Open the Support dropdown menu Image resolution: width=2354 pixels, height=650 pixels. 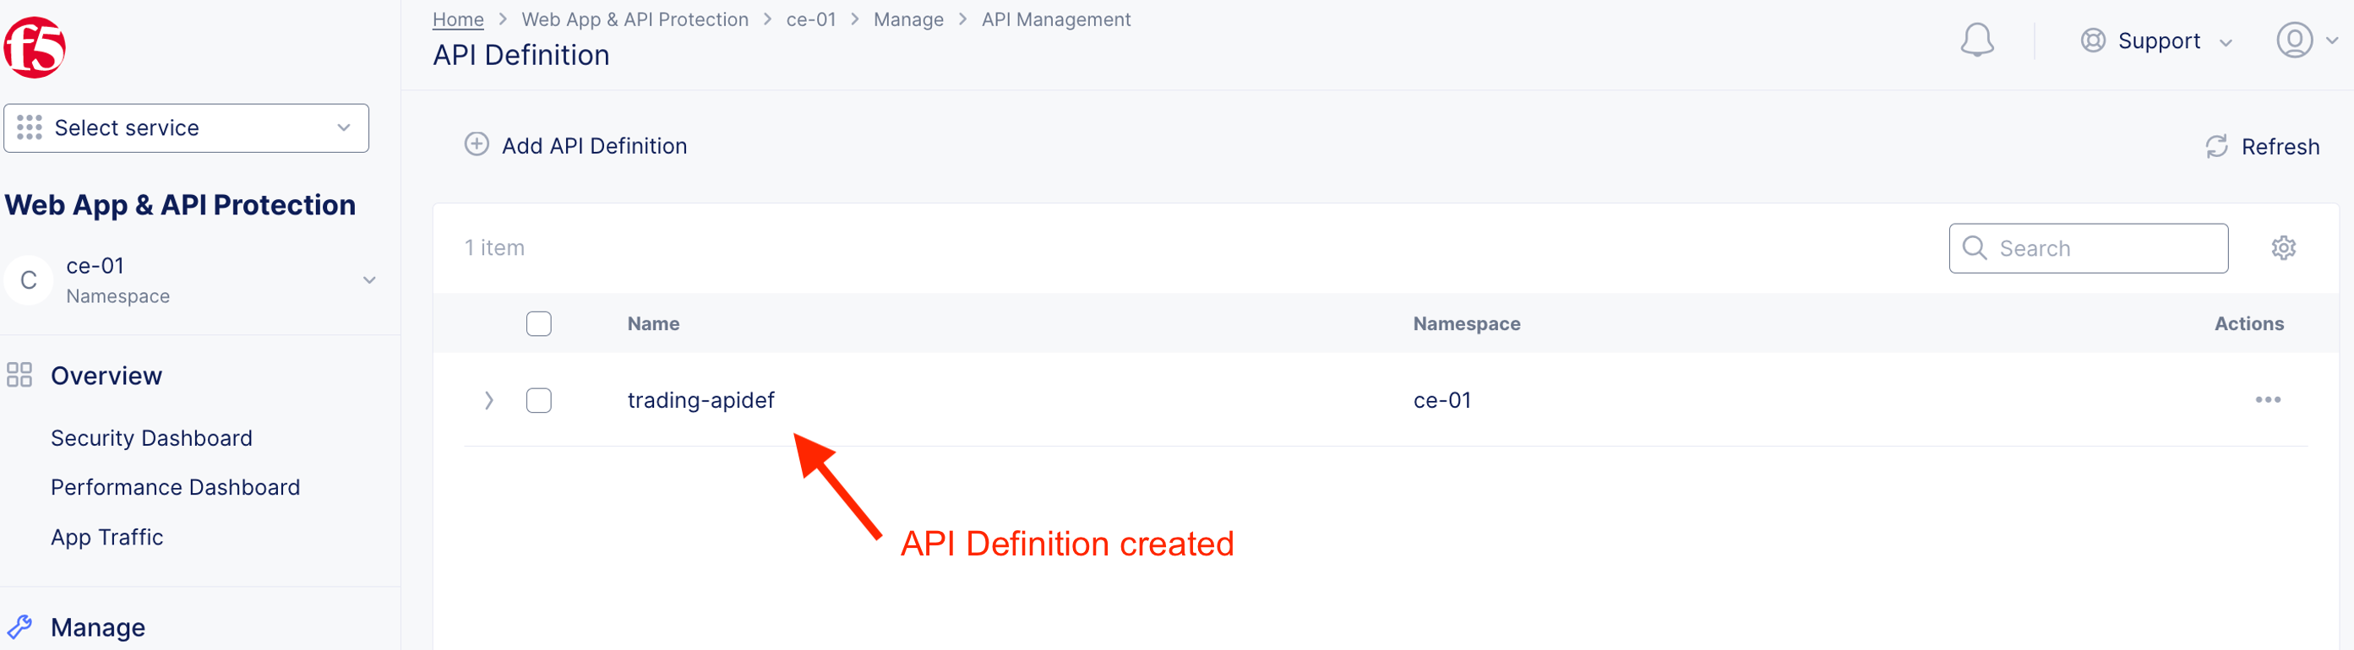2155,41
